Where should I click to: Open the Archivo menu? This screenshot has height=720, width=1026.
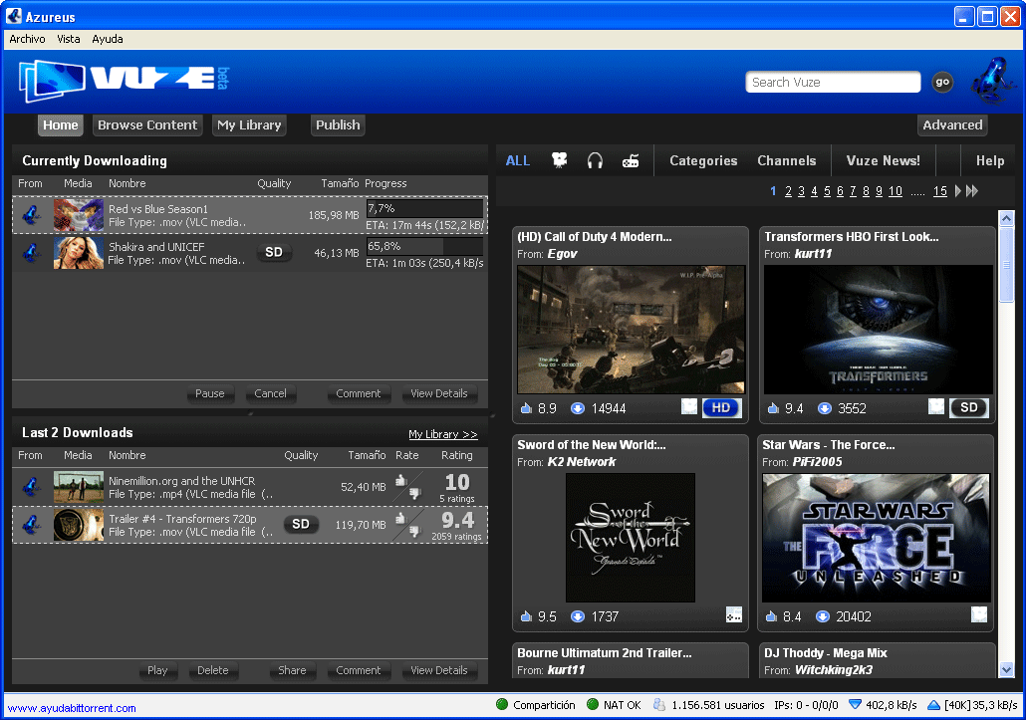click(x=27, y=39)
